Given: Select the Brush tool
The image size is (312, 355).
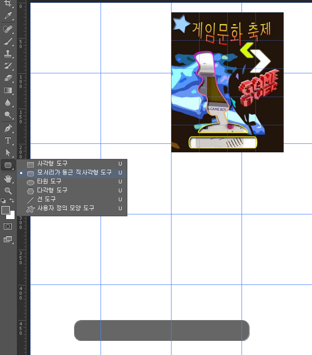Looking at the screenshot, I should tap(8, 42).
